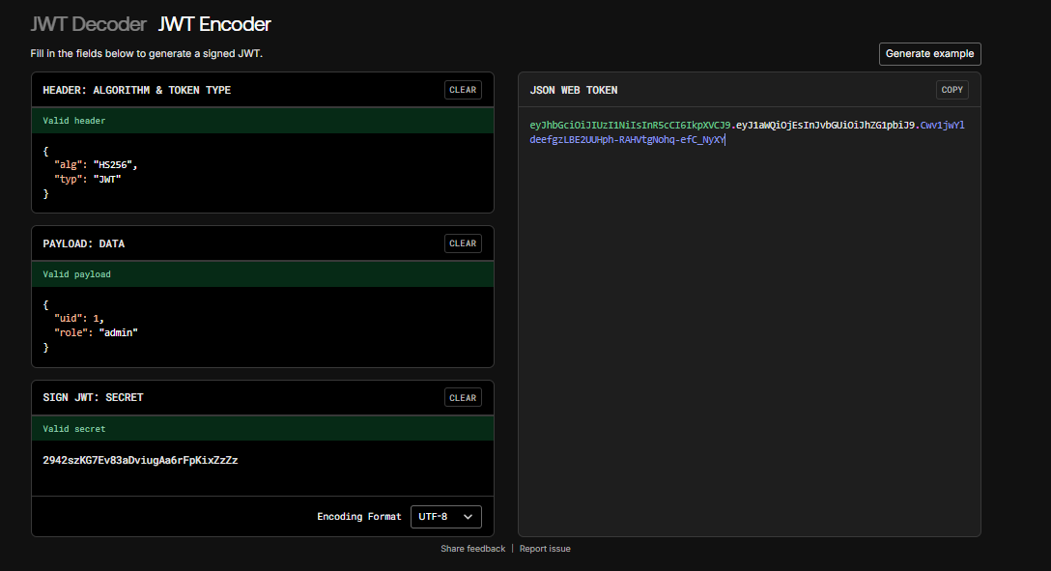This screenshot has width=1051, height=571.
Task: Click the "admin" role value in payload
Action: tap(118, 332)
